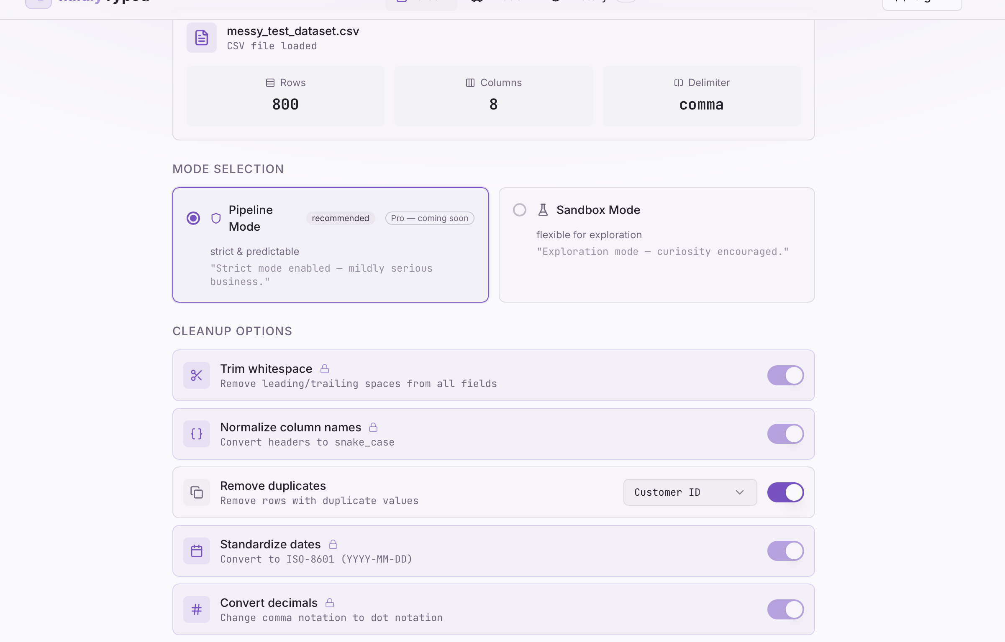Click the curly braces icon for Normalize column names

[x=196, y=434]
